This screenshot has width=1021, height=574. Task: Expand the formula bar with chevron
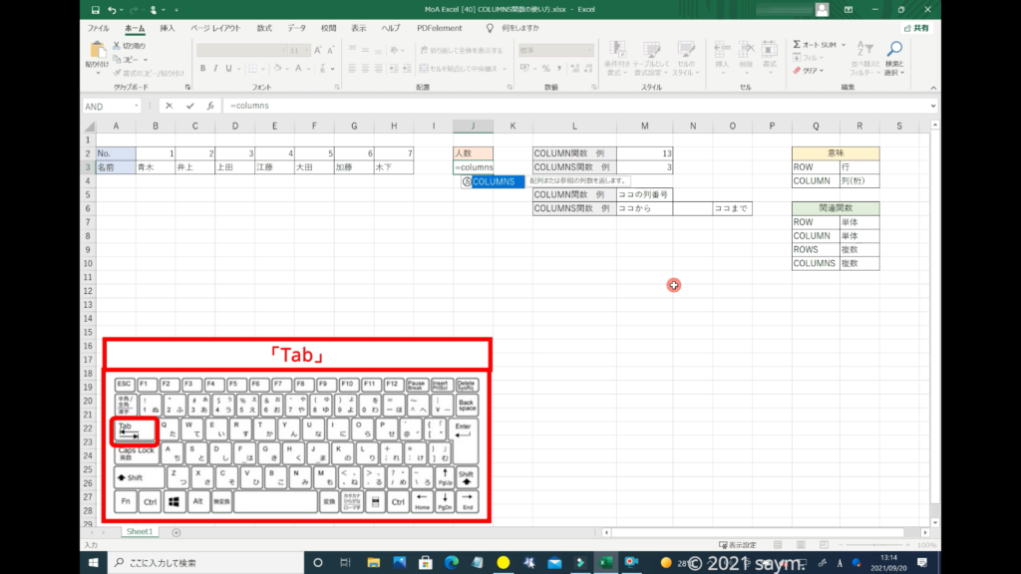[933, 106]
